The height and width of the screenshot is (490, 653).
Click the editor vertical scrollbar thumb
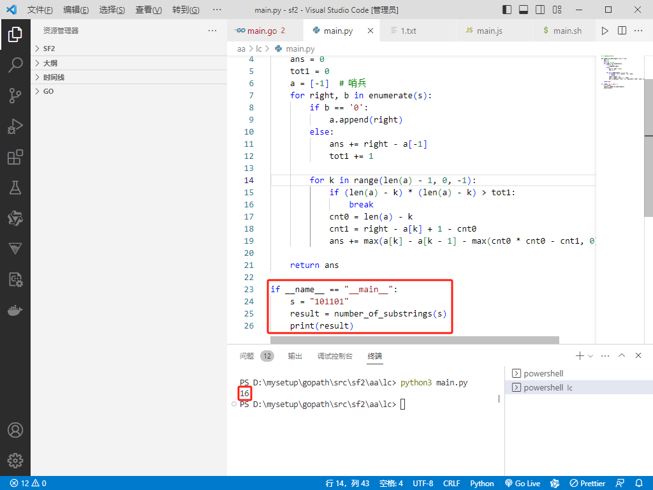pos(649,147)
